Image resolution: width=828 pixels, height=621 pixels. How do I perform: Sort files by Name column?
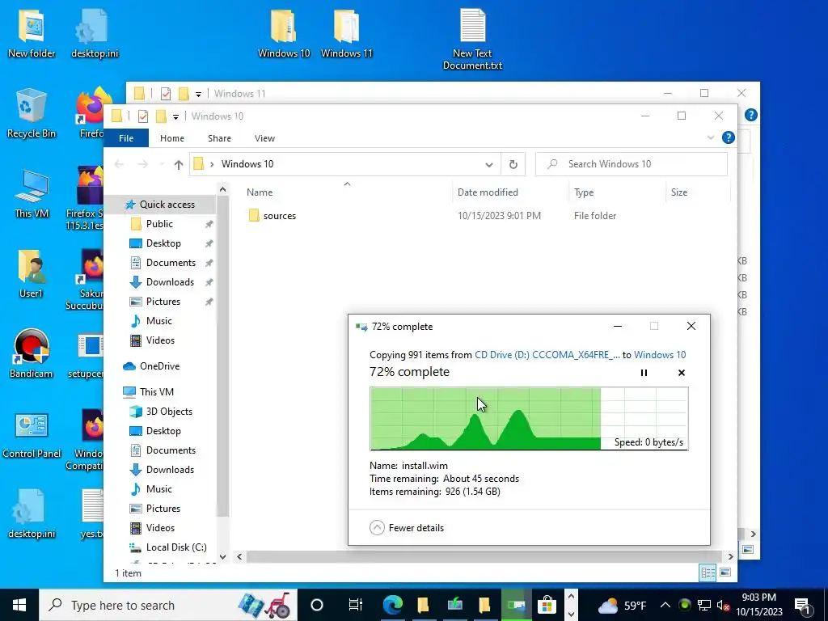click(x=260, y=192)
